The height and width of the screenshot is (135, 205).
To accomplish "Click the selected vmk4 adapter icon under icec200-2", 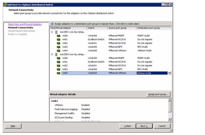I will click(x=58, y=73).
